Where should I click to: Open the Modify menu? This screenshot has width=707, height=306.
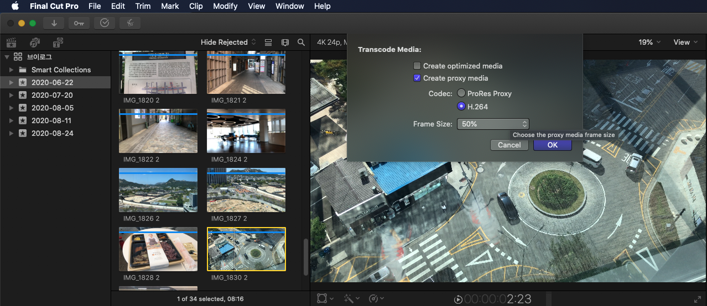pyautogui.click(x=225, y=6)
